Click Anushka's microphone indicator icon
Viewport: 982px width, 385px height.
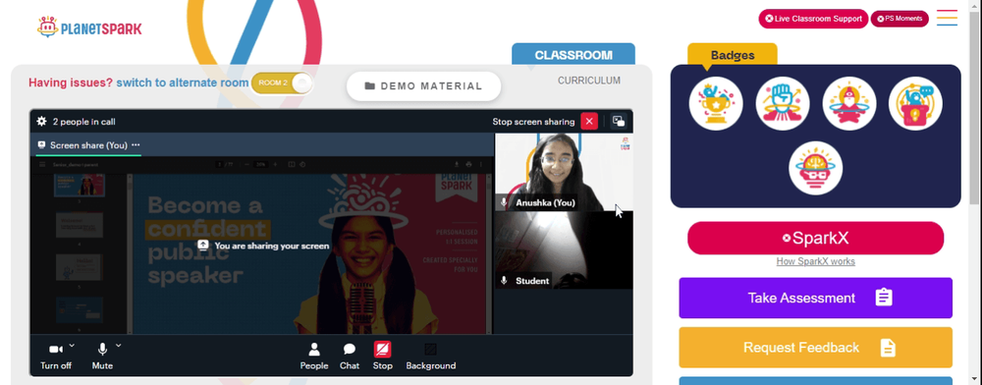tap(504, 203)
